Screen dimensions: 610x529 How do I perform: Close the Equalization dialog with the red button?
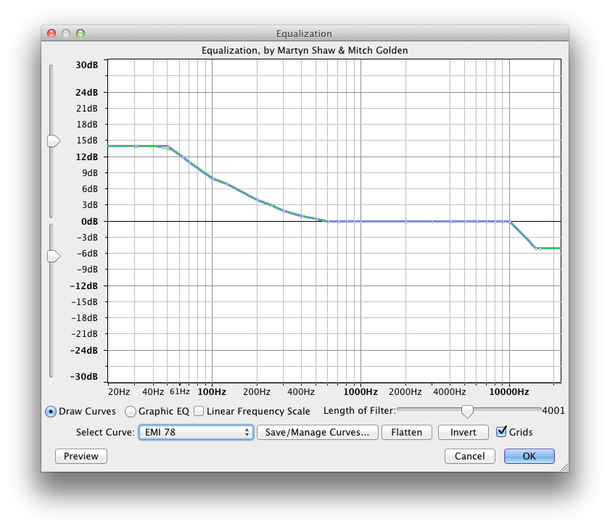tap(51, 33)
